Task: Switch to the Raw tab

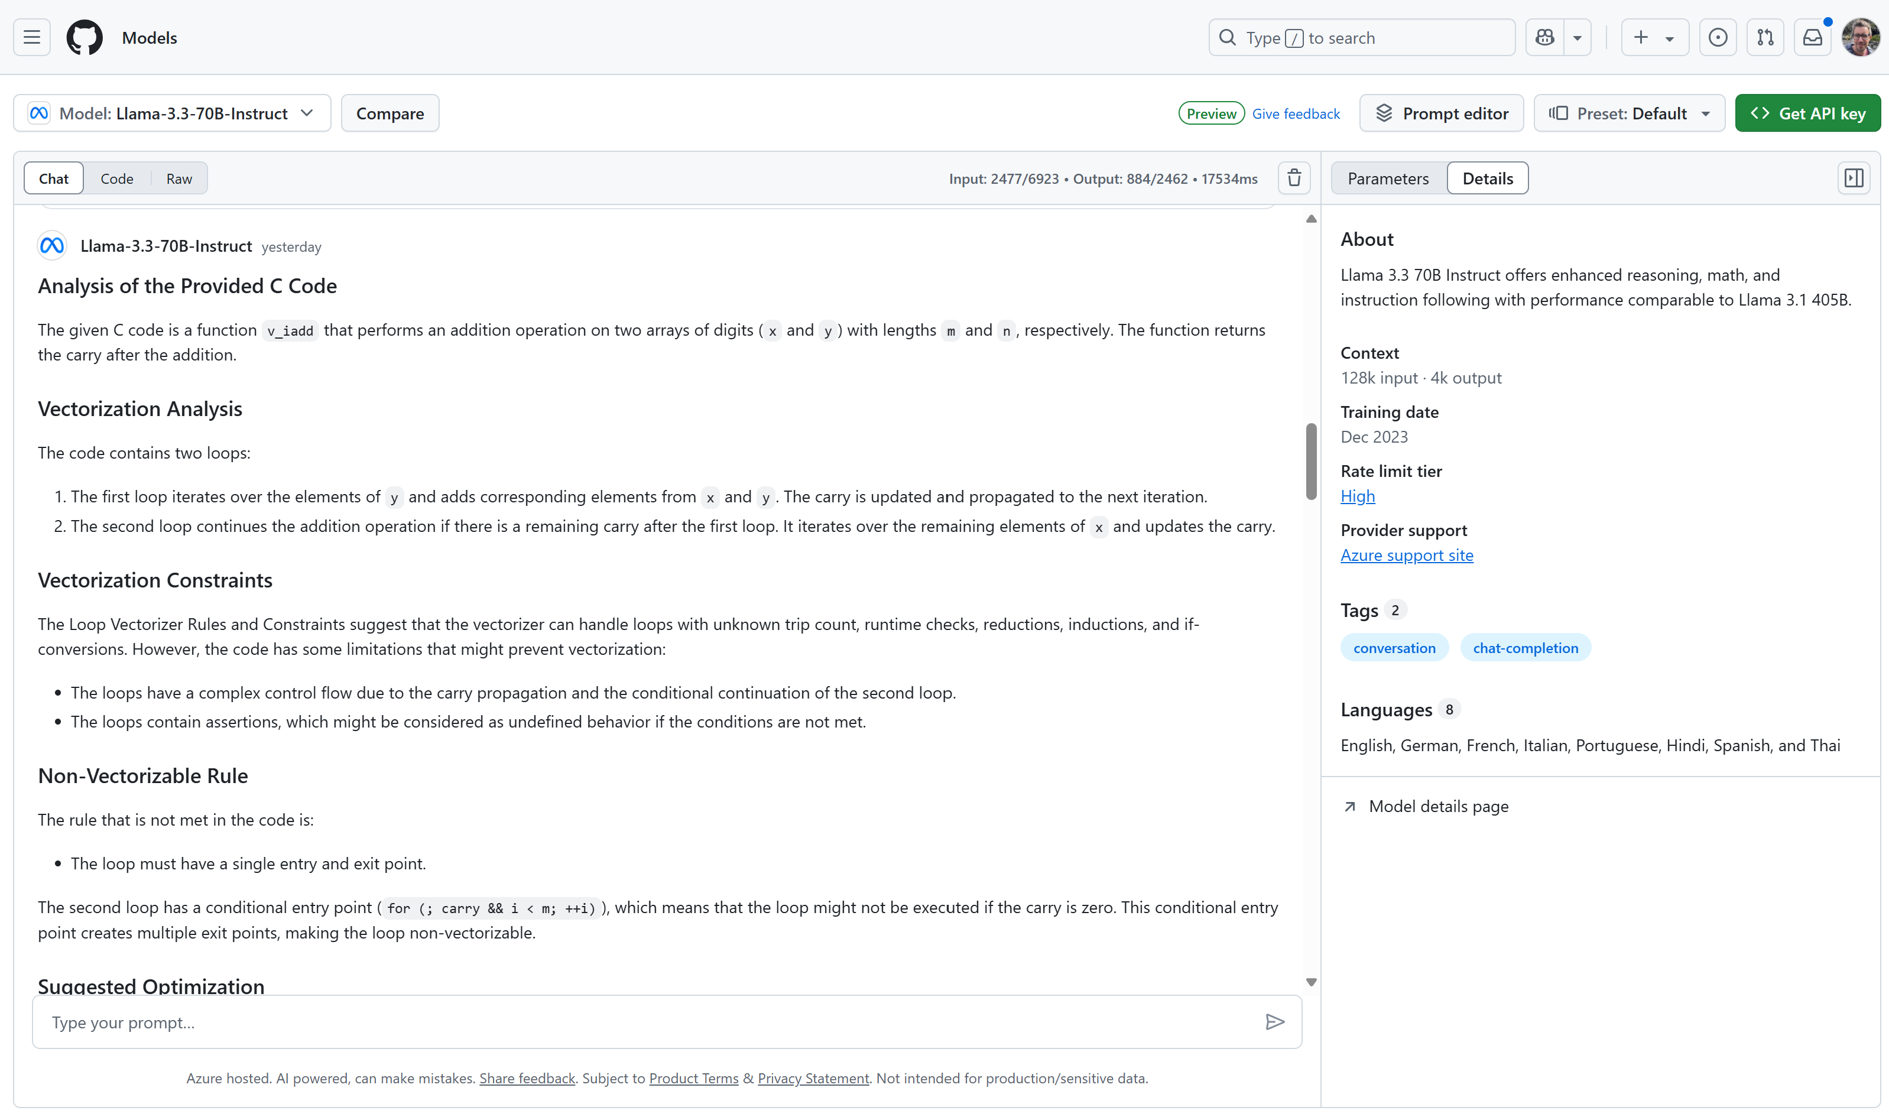Action: [179, 178]
